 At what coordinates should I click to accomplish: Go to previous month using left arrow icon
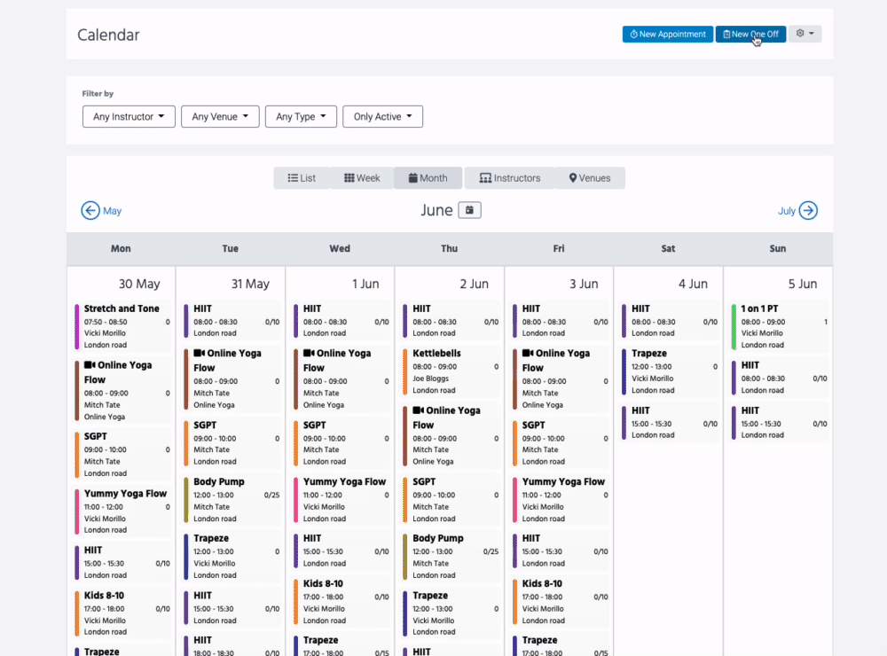(90, 210)
